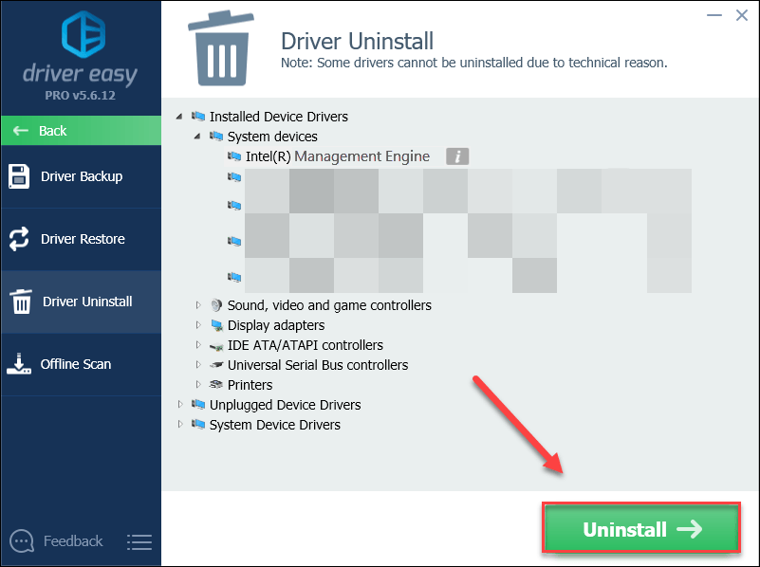Select the Printers label

click(x=250, y=385)
